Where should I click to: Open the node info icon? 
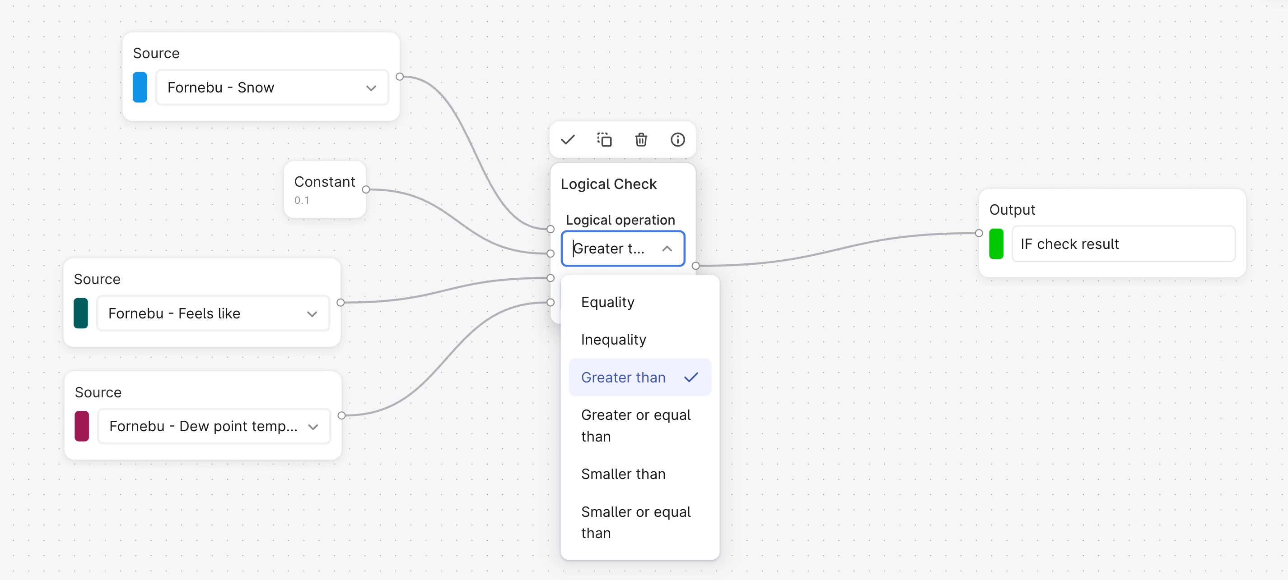pos(677,140)
